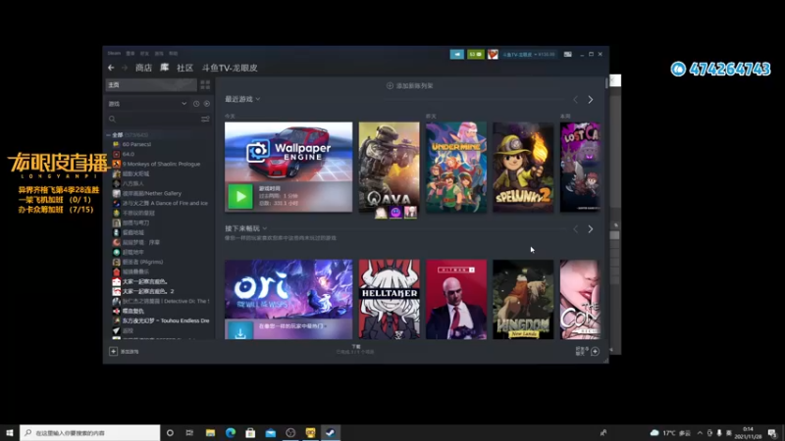Click the 添加游戏 add game button

click(125, 352)
